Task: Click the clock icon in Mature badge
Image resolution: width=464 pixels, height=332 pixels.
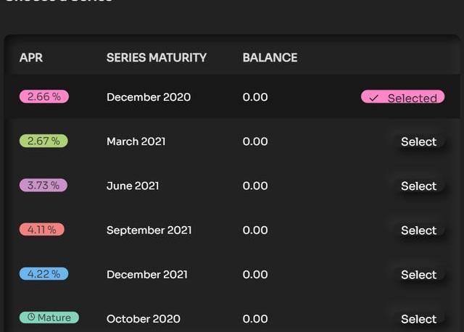Action: (x=31, y=318)
